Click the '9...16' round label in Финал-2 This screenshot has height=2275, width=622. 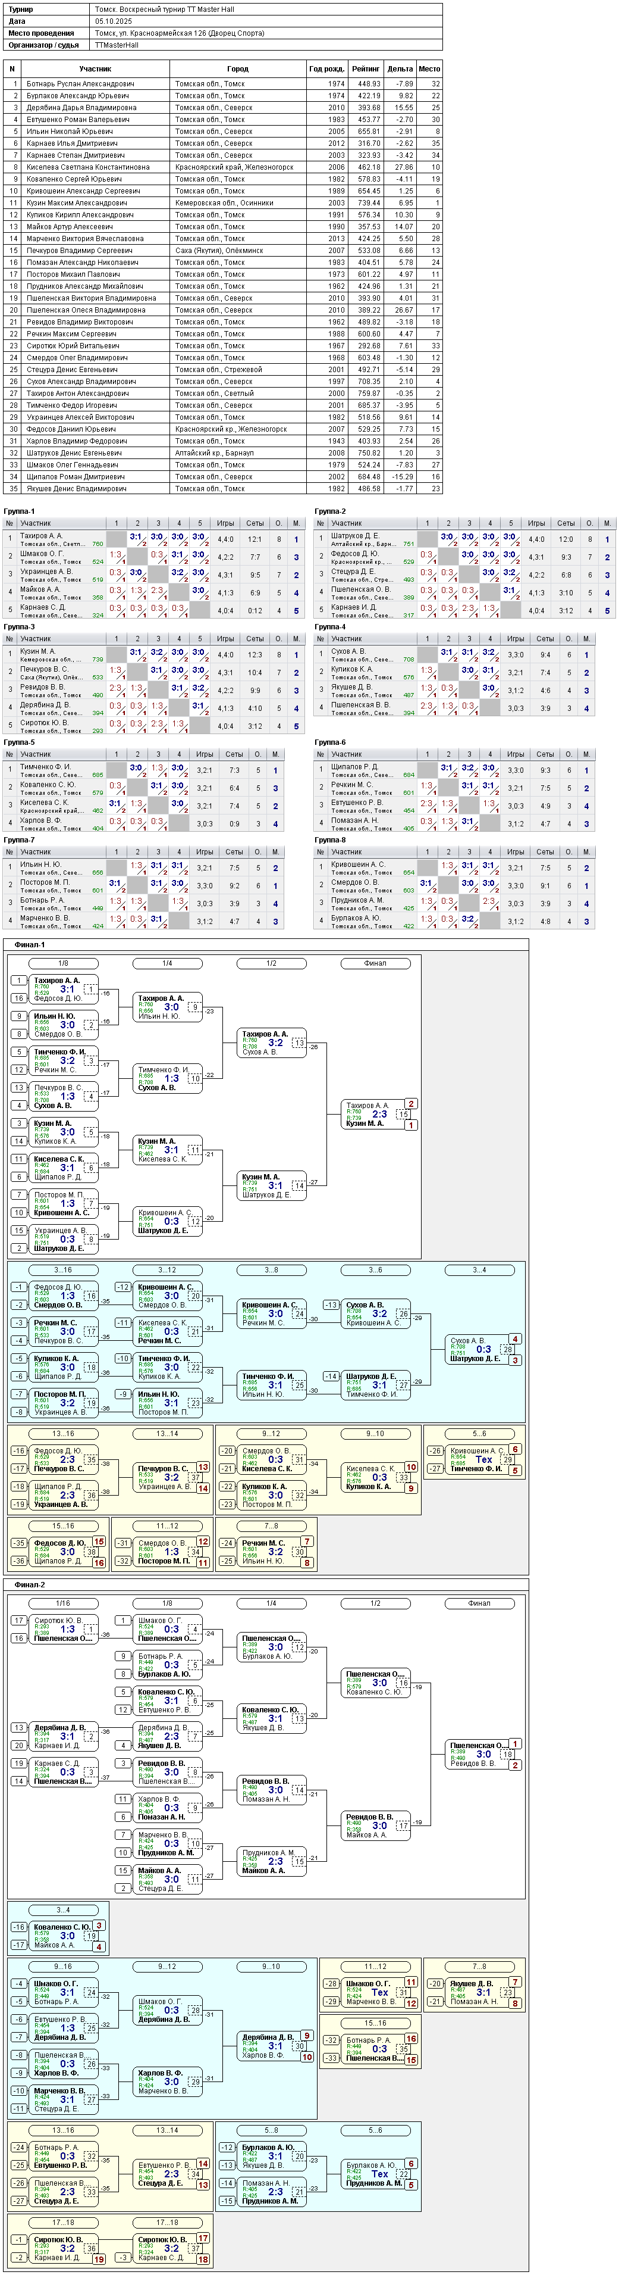(x=62, y=1966)
